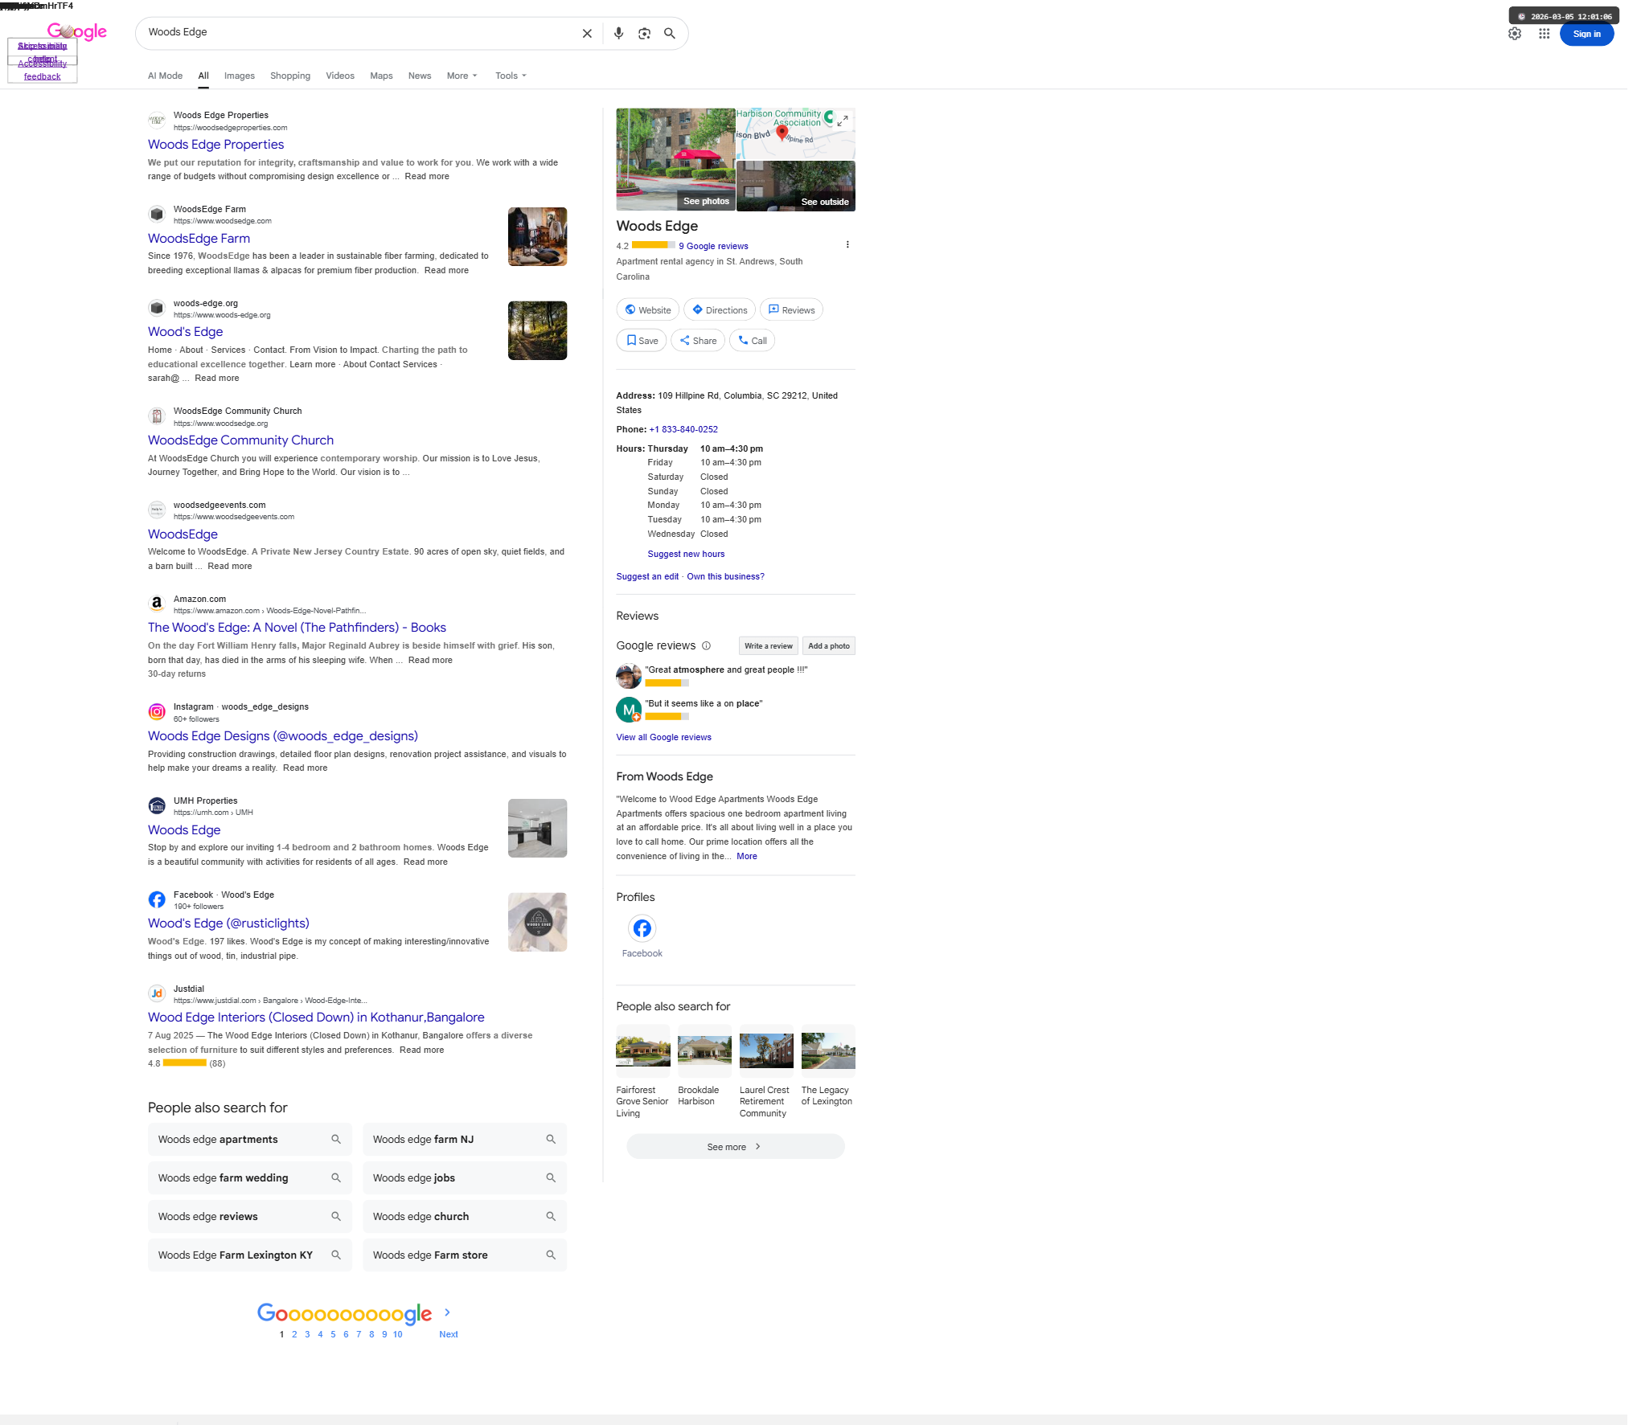Get Directions to Woods Edge
This screenshot has width=1637, height=1425.
720,310
